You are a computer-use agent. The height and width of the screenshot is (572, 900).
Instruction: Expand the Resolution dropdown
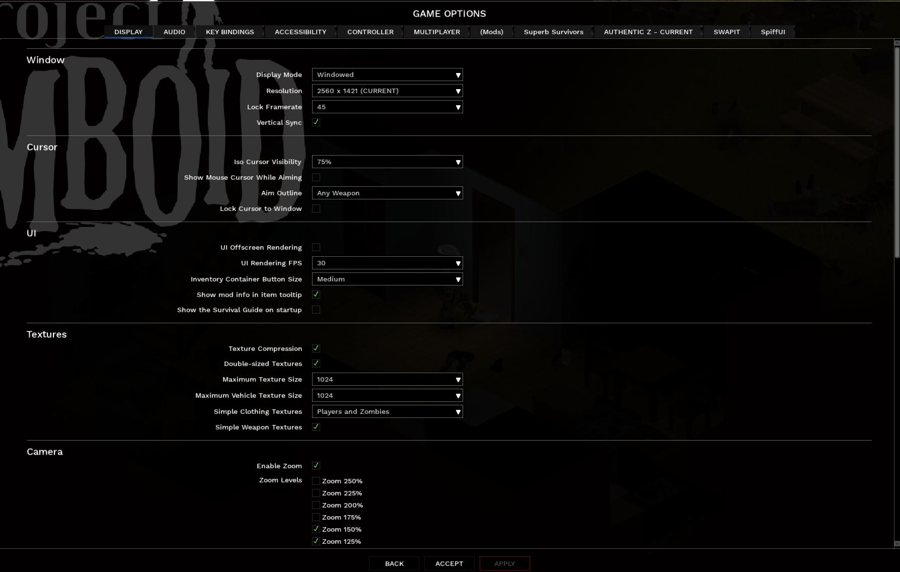point(387,91)
